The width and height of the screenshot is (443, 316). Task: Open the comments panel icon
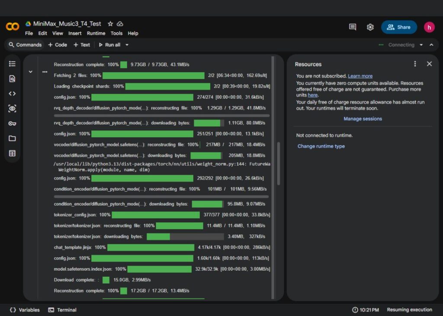click(352, 27)
